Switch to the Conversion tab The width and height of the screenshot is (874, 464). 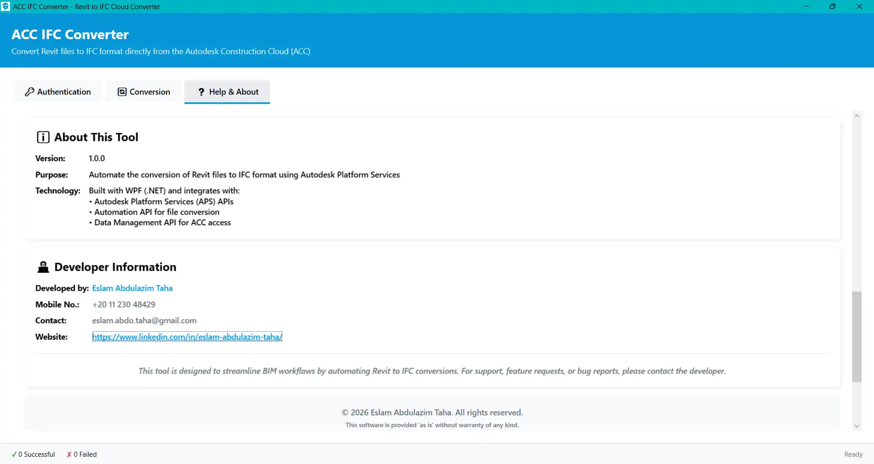tap(143, 91)
